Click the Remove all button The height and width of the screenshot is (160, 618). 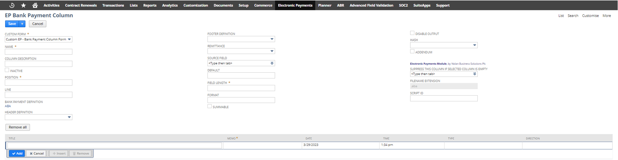click(18, 127)
